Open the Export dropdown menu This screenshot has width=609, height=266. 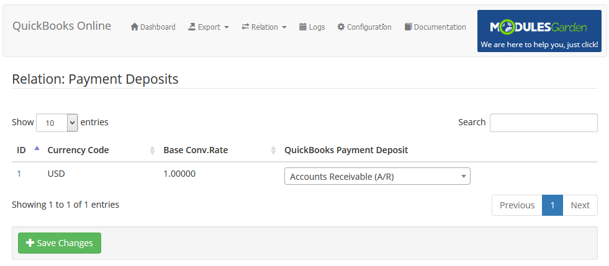(x=209, y=27)
